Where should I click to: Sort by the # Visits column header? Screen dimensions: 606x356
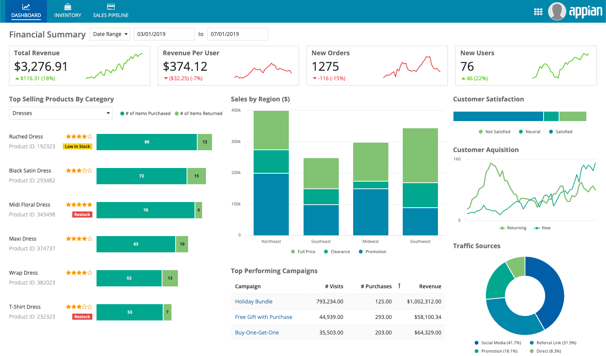point(334,286)
